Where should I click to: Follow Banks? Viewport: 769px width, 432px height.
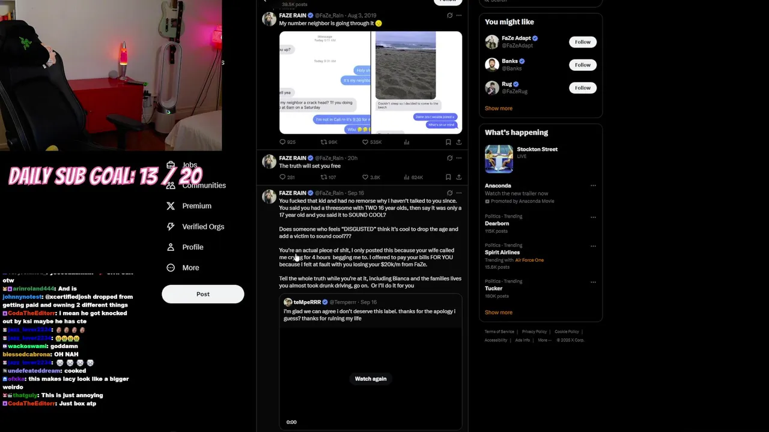[x=583, y=65]
